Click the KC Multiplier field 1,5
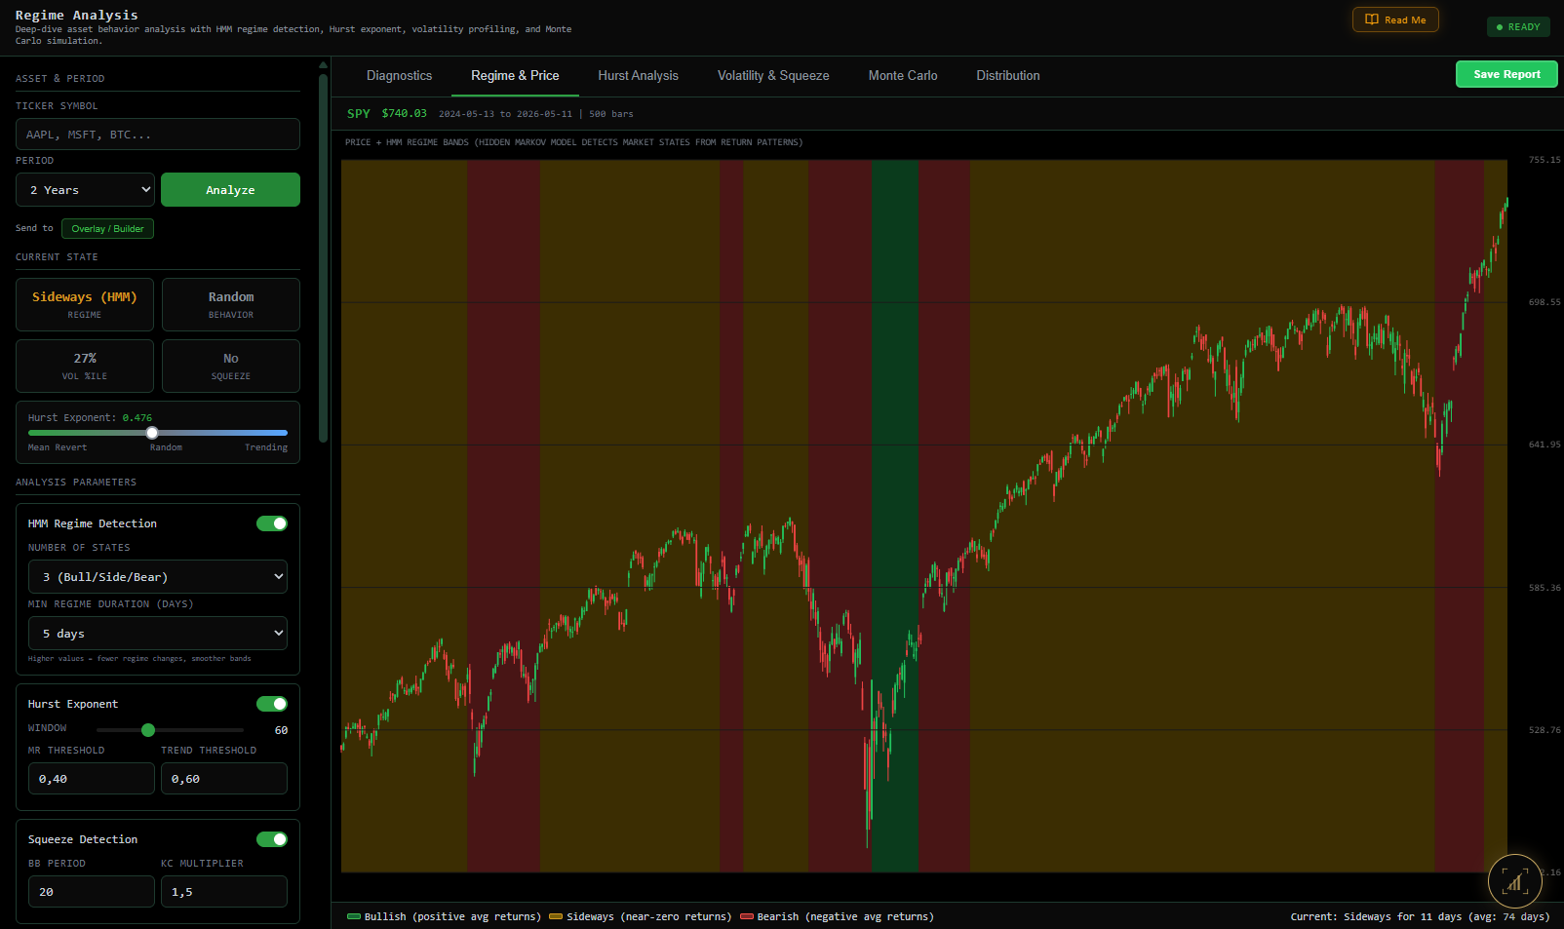 pyautogui.click(x=224, y=892)
